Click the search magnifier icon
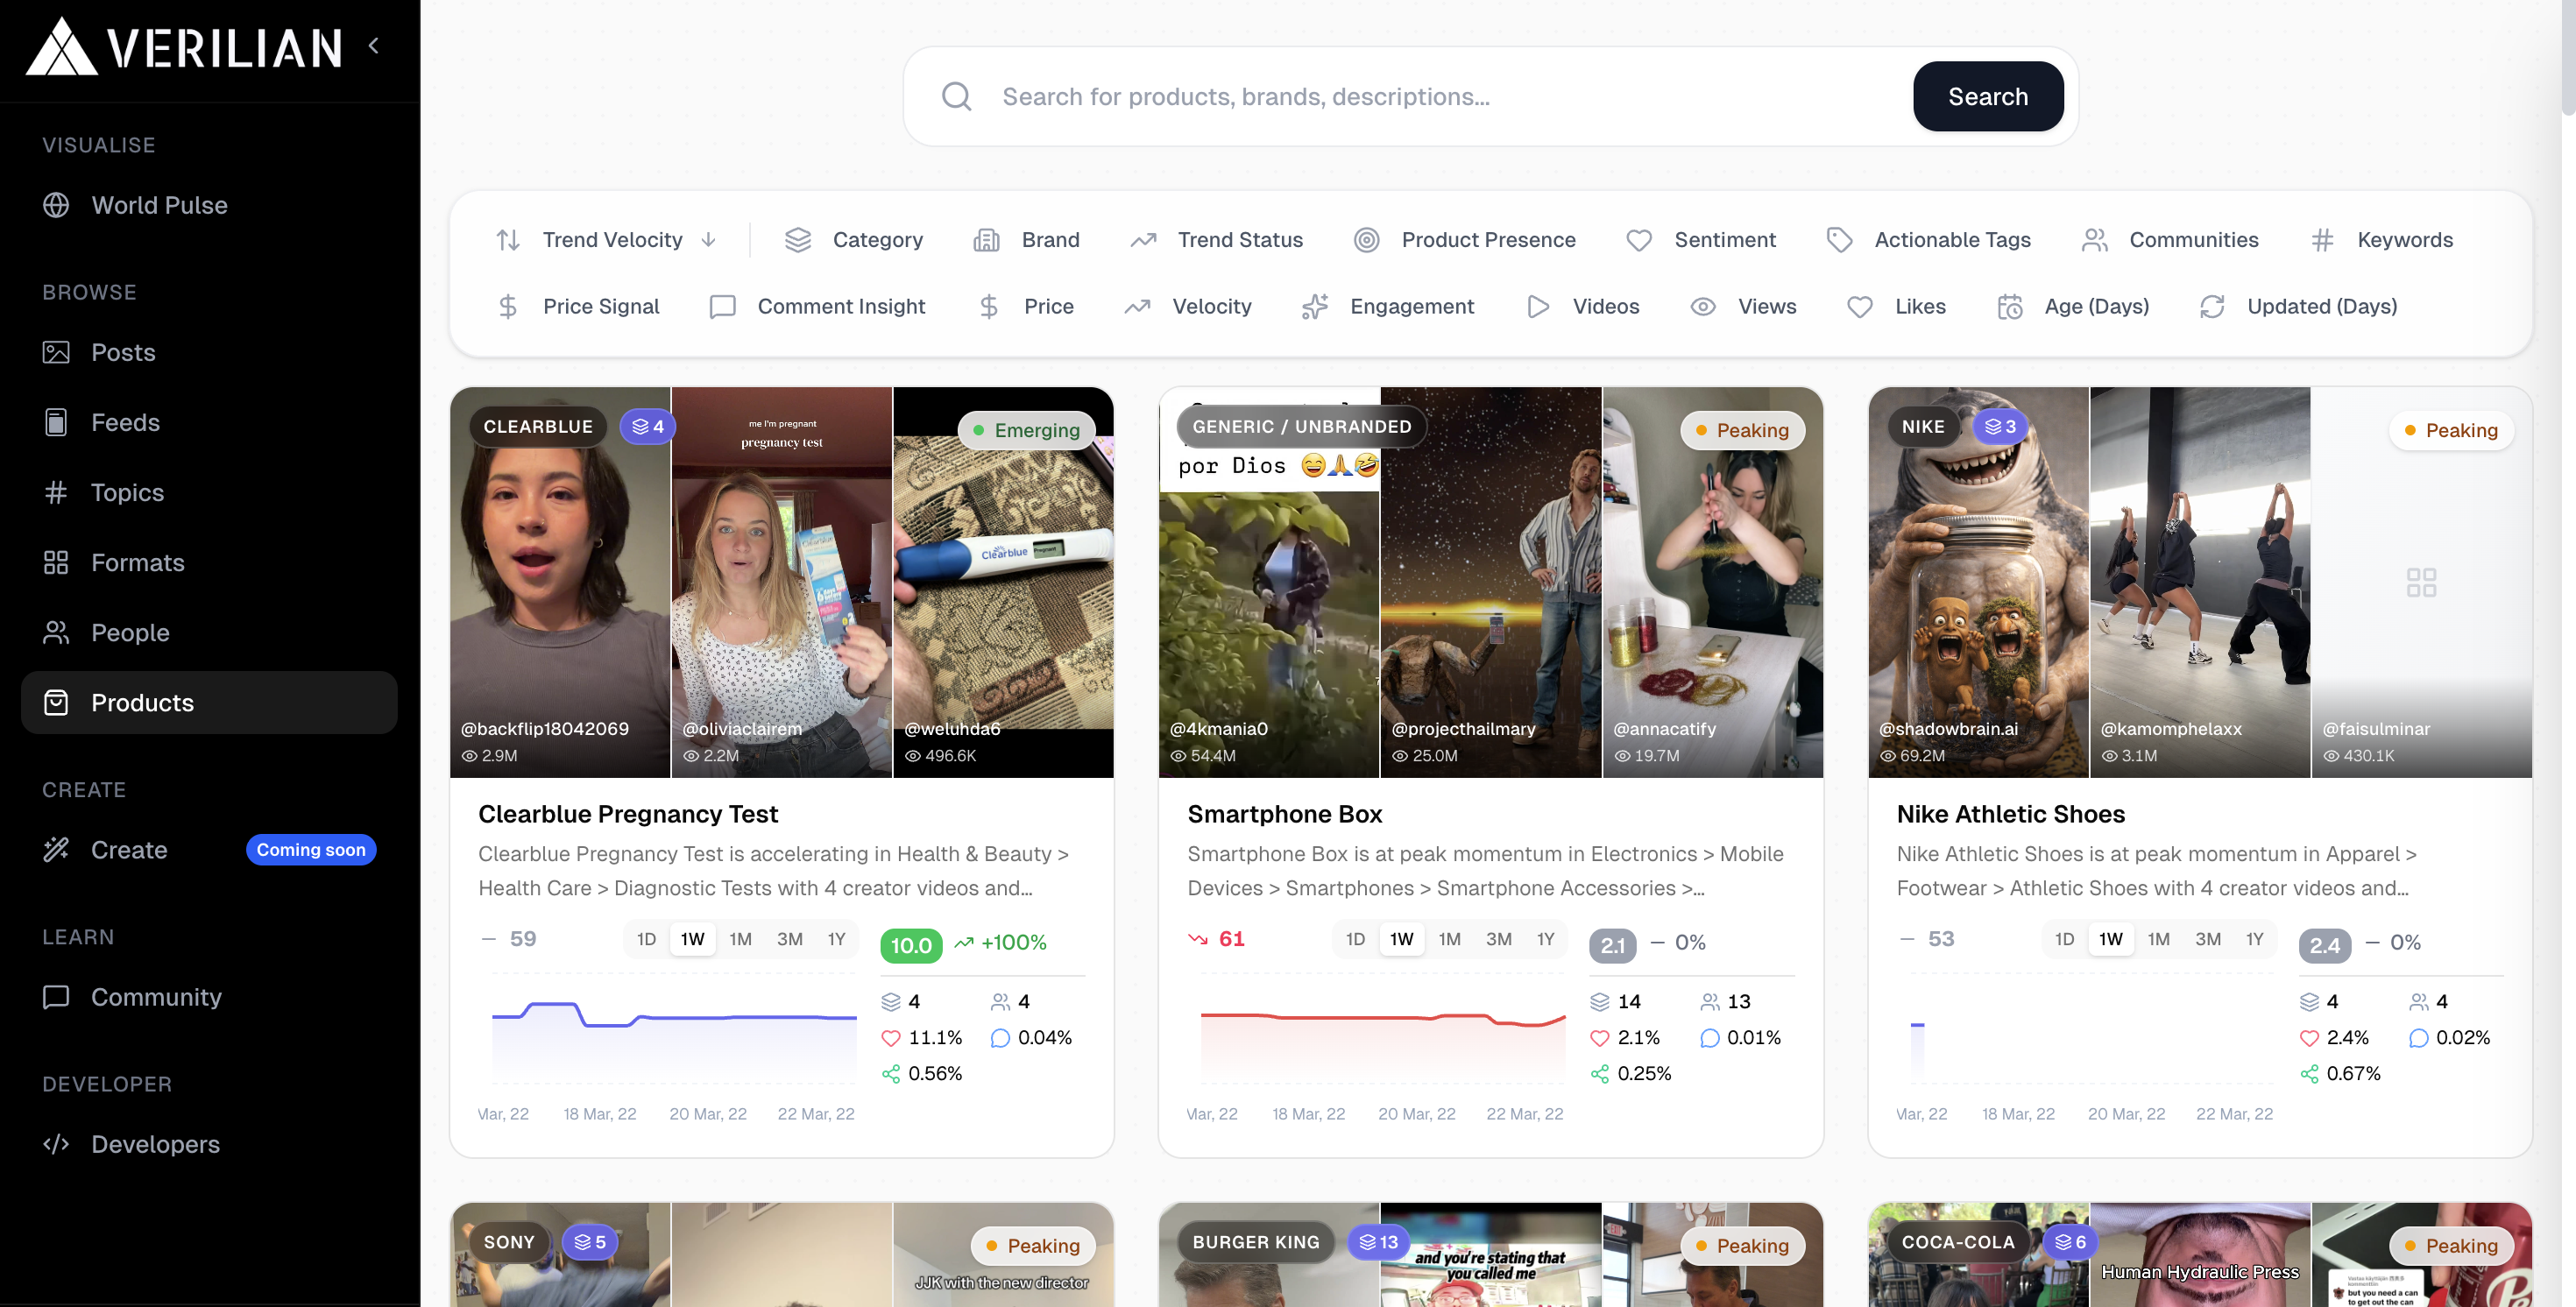Screen dimensions: 2576x1307 956,97
